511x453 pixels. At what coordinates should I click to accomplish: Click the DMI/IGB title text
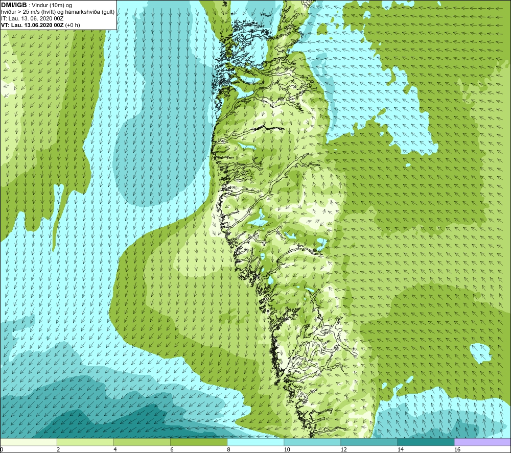tap(14, 5)
